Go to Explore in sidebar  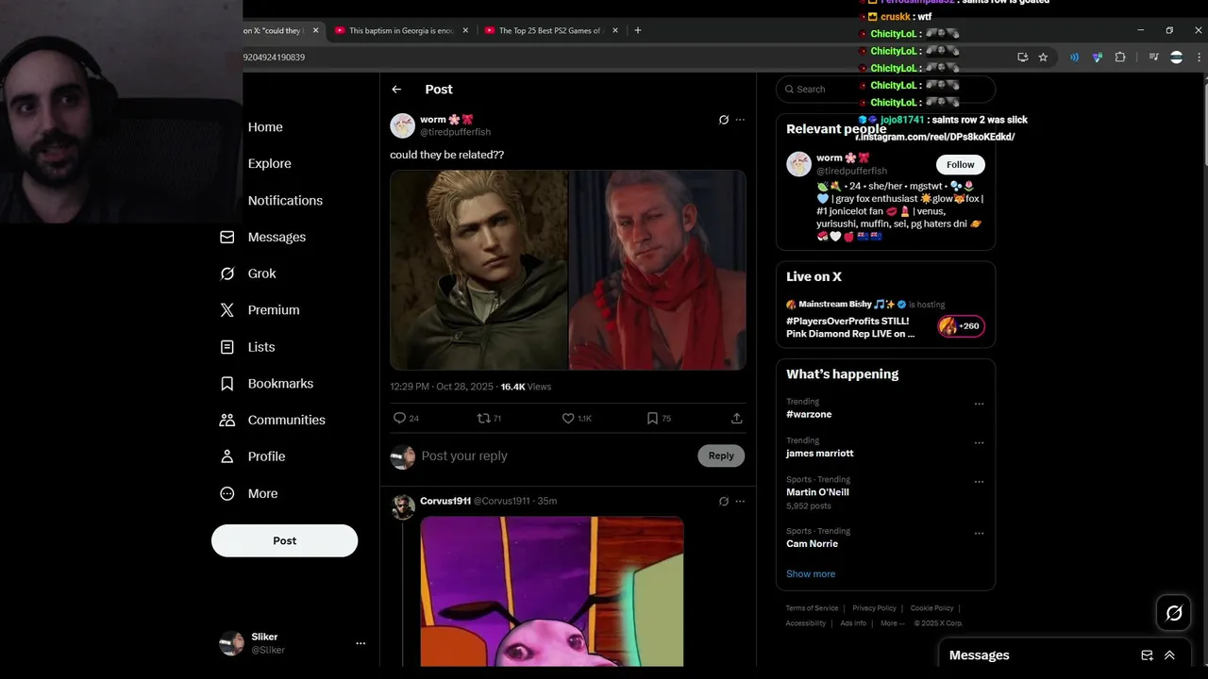click(269, 163)
